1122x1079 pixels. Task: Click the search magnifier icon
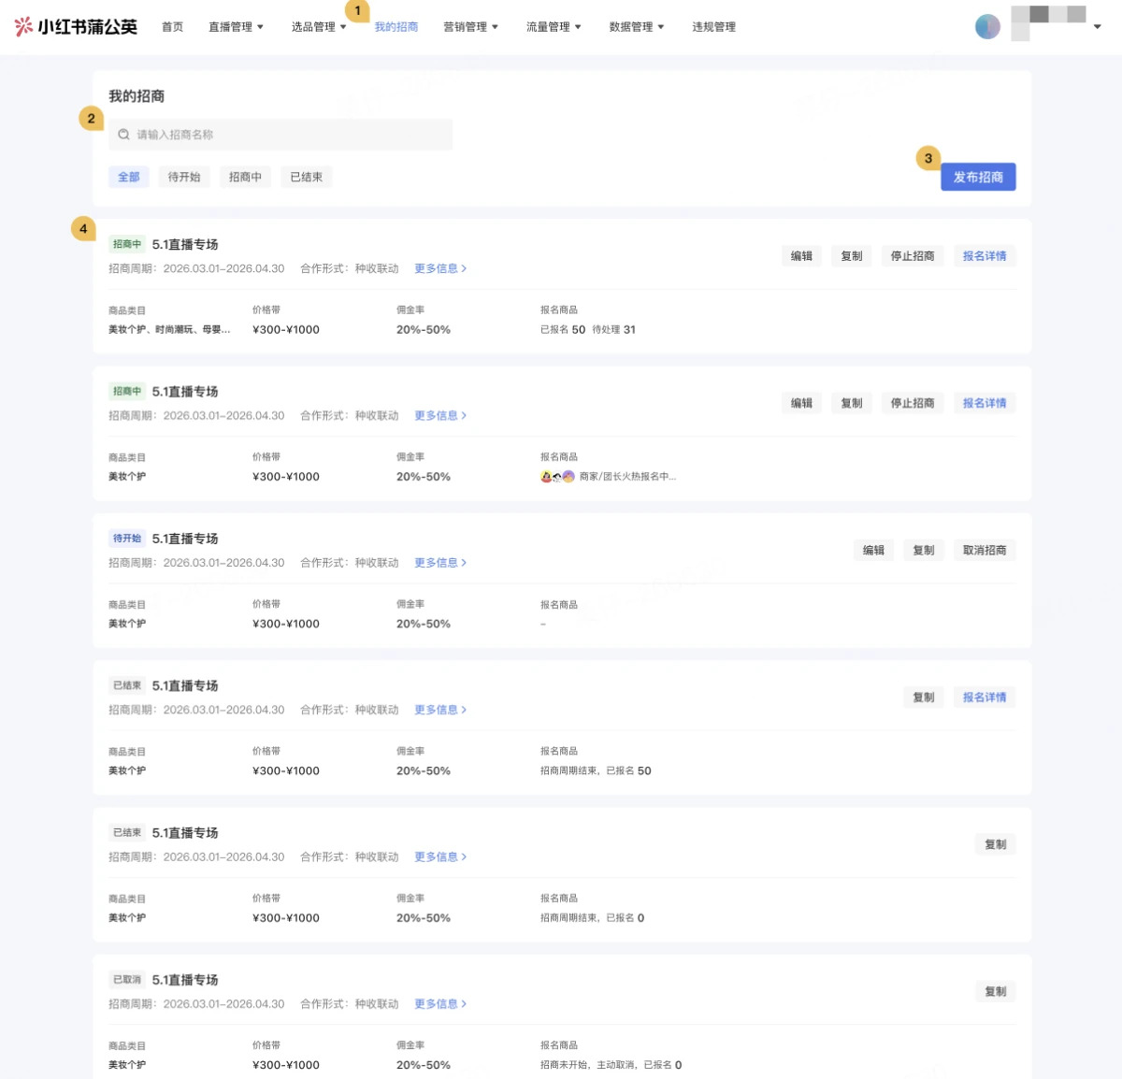click(123, 135)
